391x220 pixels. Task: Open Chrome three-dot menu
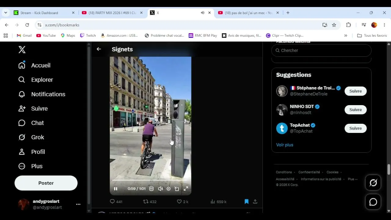384,25
